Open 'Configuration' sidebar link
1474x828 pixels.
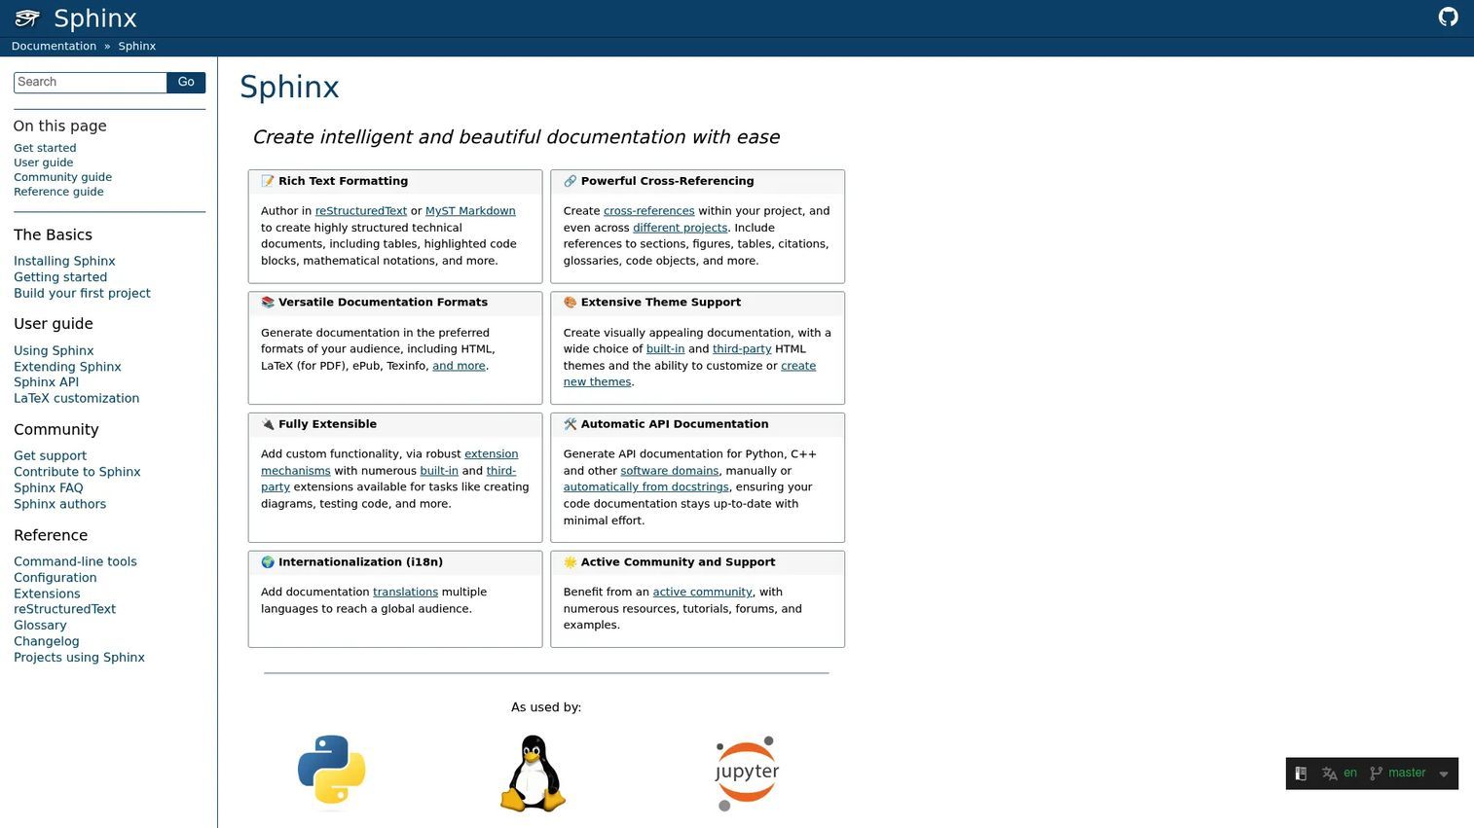point(55,578)
